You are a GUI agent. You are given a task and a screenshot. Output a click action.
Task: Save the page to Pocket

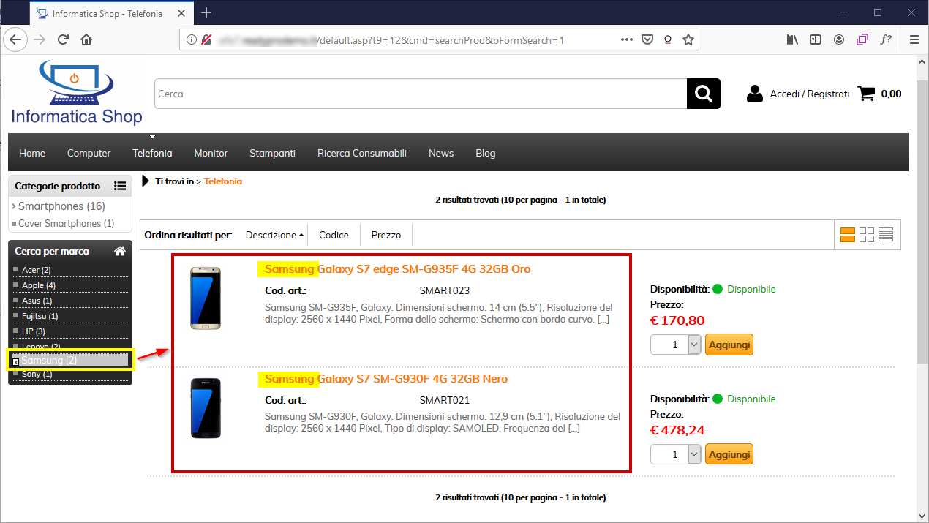pos(647,39)
